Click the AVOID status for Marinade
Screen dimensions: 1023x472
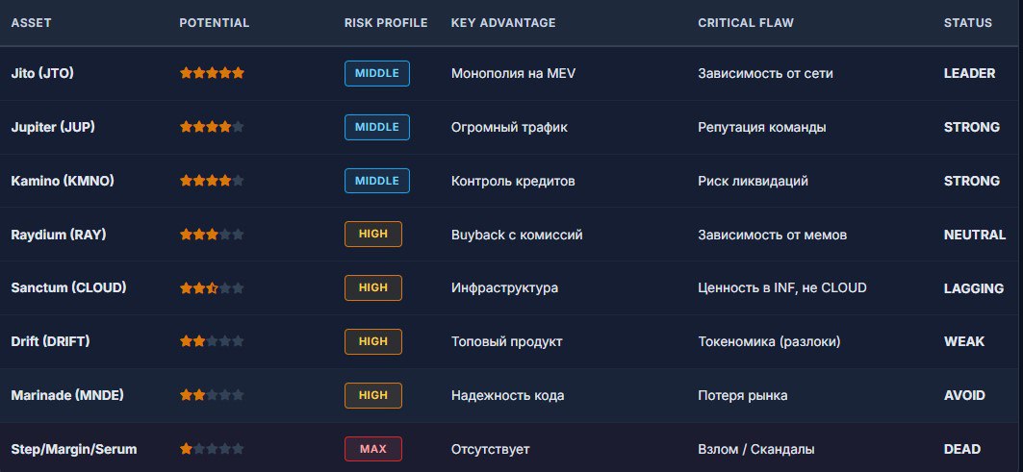point(964,396)
